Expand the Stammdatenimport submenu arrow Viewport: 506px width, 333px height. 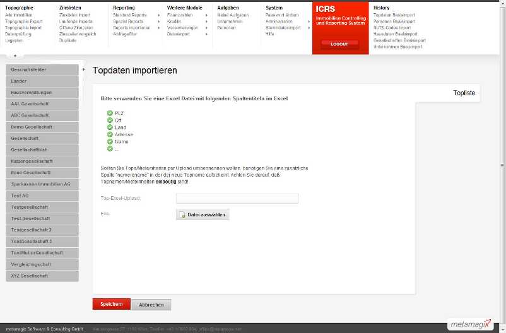coord(309,28)
